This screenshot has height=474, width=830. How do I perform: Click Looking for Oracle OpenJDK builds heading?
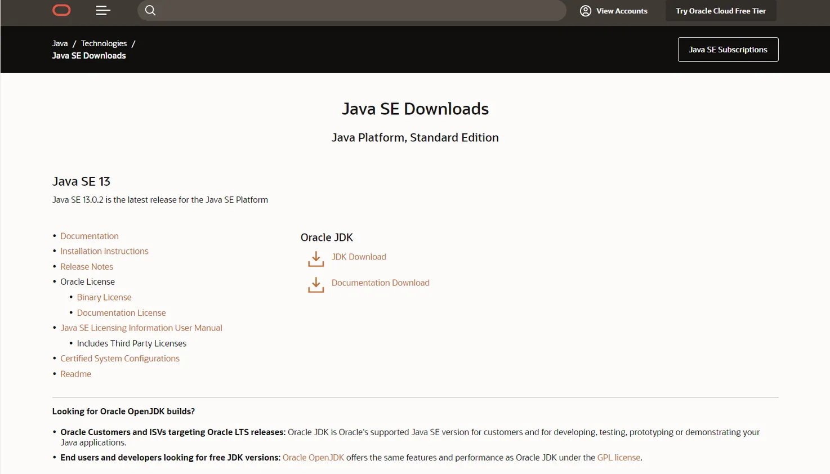123,412
